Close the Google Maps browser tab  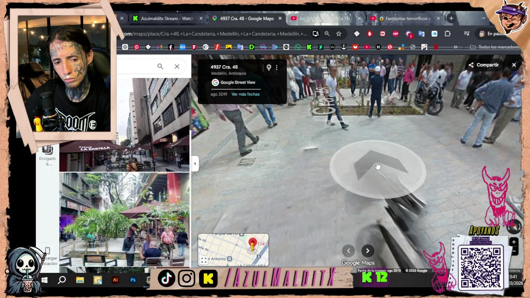pyautogui.click(x=280, y=18)
